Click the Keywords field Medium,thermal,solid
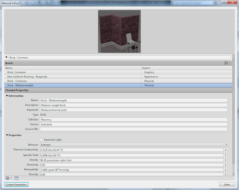 pyautogui.click(x=134, y=110)
